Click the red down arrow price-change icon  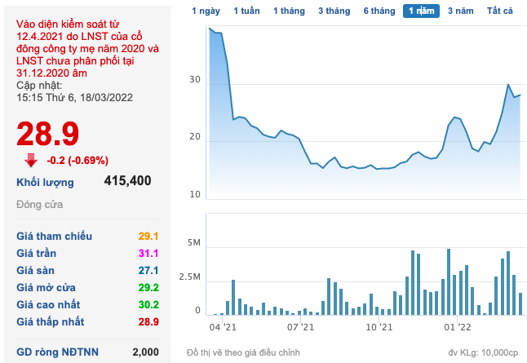tap(31, 160)
